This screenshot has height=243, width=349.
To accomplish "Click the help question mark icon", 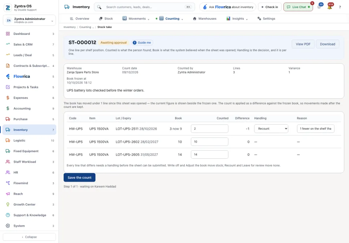I will [340, 7].
